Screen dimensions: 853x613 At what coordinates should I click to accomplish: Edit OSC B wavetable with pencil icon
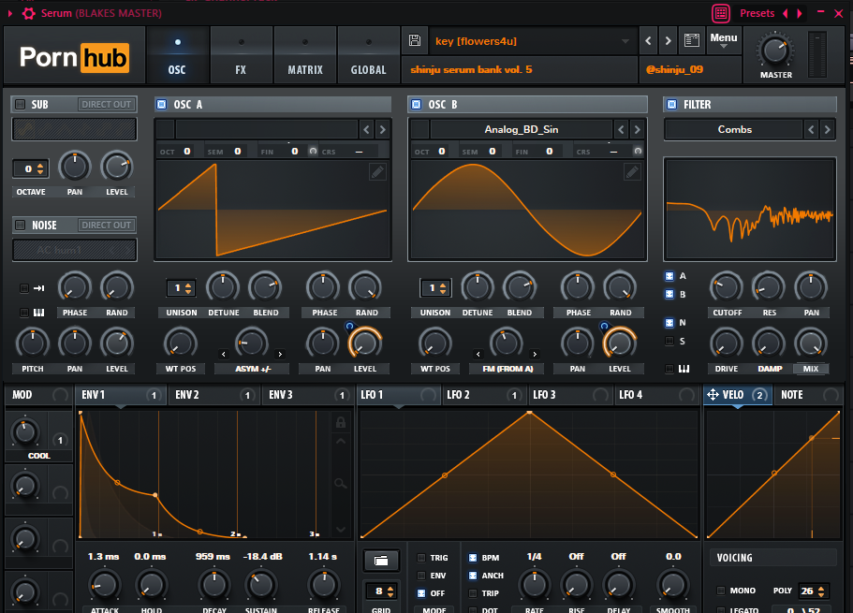pyautogui.click(x=632, y=172)
